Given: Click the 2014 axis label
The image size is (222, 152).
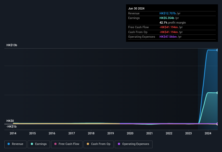Looking at the screenshot, I should (13, 133).
